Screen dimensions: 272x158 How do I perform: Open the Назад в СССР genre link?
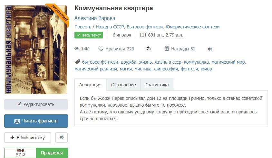[110, 27]
